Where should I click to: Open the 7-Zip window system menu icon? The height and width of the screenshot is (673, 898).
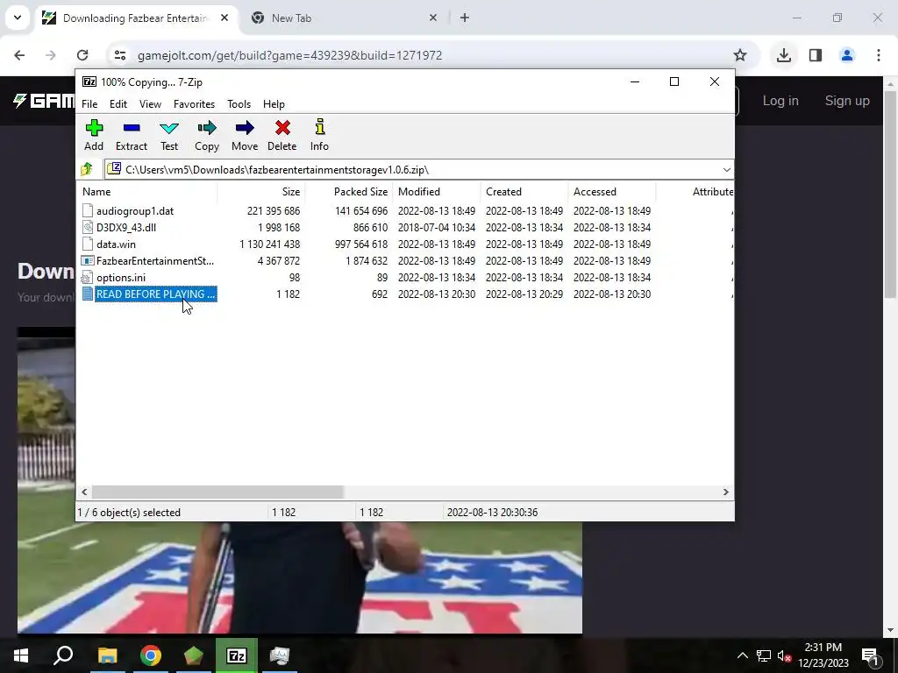(x=89, y=81)
